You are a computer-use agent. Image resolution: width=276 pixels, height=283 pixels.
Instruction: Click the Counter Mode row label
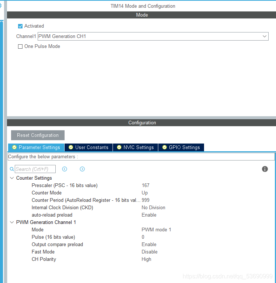46,193
